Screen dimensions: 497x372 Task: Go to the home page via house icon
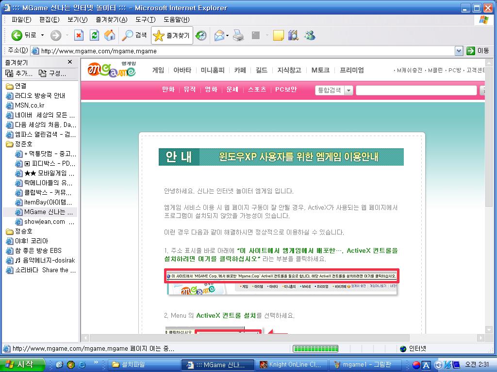[110, 35]
